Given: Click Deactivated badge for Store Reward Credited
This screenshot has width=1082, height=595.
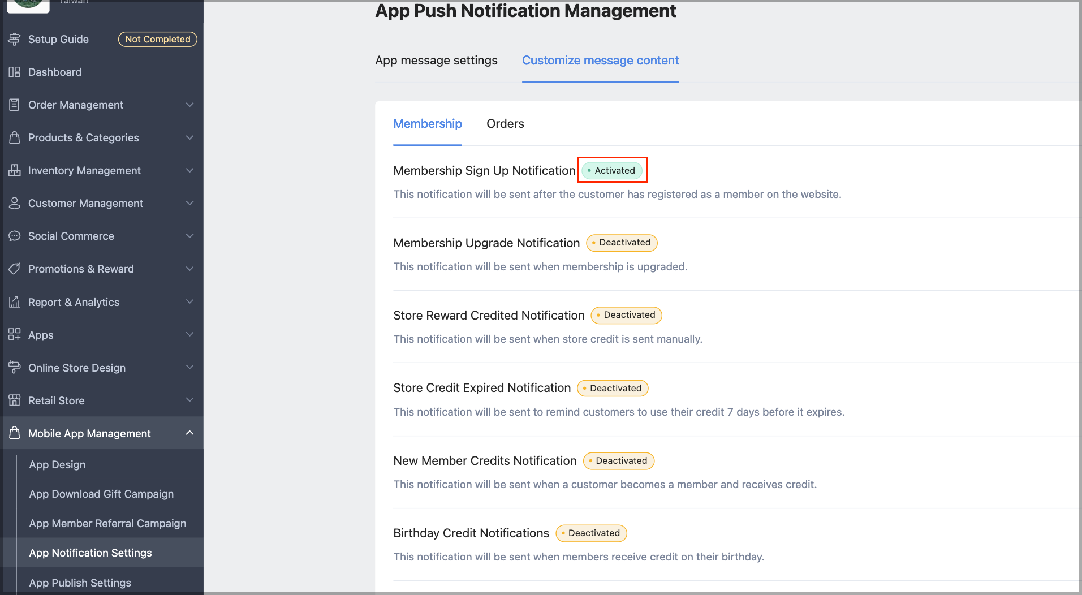Looking at the screenshot, I should click(x=626, y=315).
